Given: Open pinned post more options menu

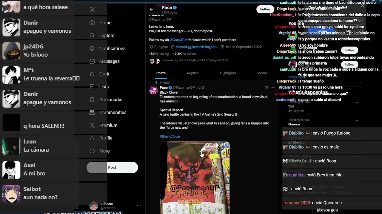Looking at the screenshot, I should coord(272,88).
